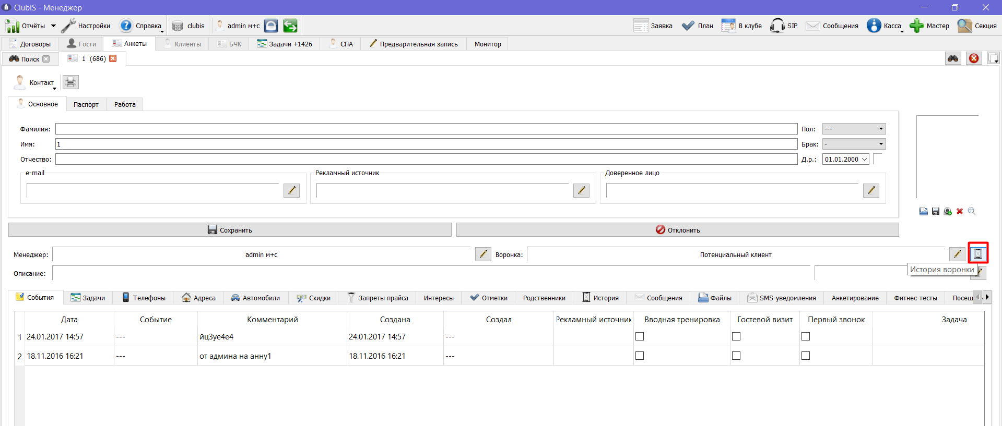The image size is (1002, 426).
Task: Click the SIP headset icon
Action: 777,26
